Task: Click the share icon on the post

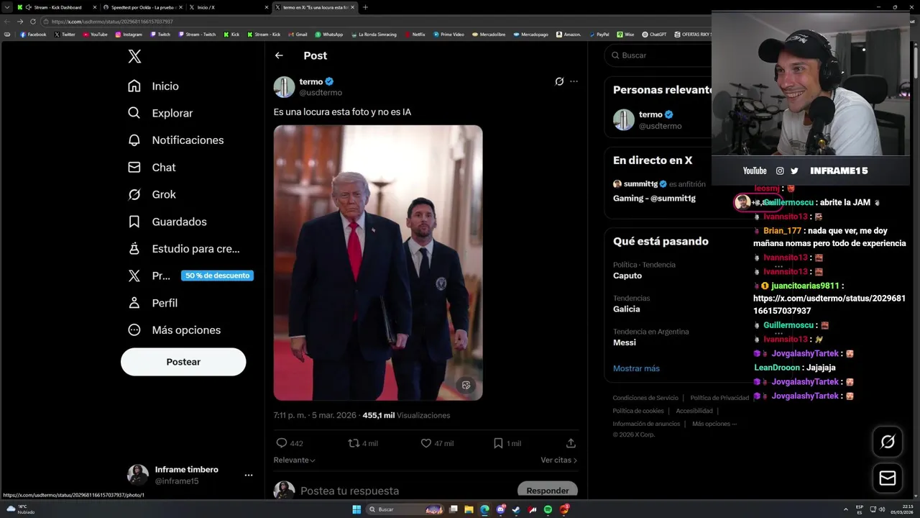Action: [x=571, y=443]
